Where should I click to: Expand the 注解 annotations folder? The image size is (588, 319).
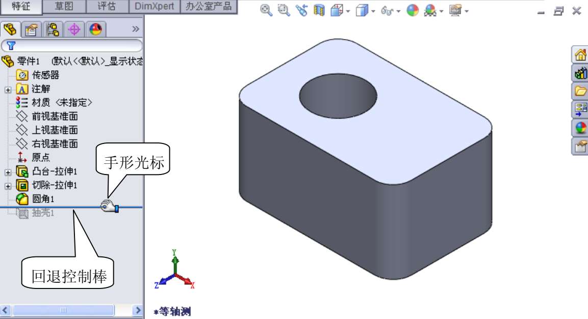[x=8, y=90]
